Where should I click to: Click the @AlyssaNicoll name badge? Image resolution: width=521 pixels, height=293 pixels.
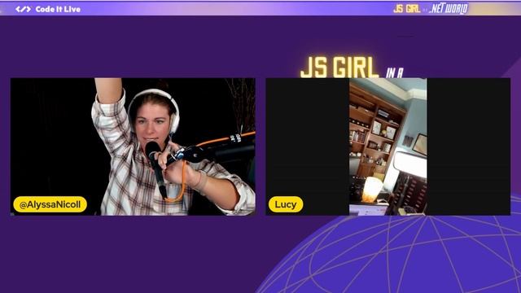tap(50, 204)
